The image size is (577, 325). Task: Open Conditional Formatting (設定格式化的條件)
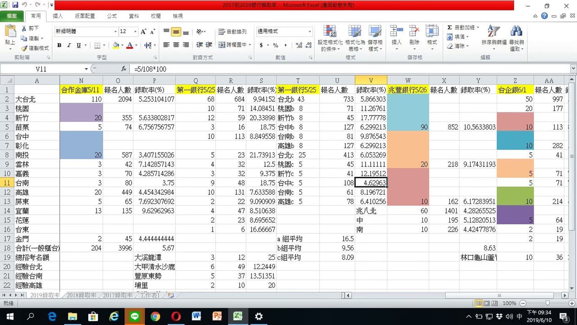click(x=330, y=38)
